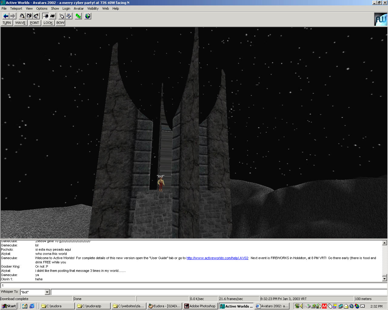Screen dimensions: 388x310
Task: Enable mouse move mode icon
Action: pyautogui.click(x=62, y=16)
